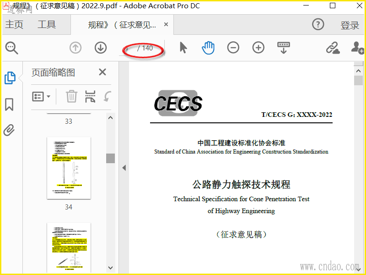Click the total pages text / 140
The image size is (366, 275).
[x=145, y=48]
